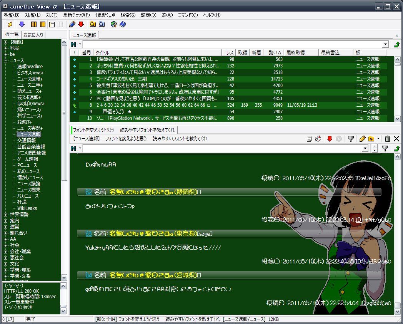Expand the 世界情勢 tree node
403x324 pixels.
pos(6,215)
